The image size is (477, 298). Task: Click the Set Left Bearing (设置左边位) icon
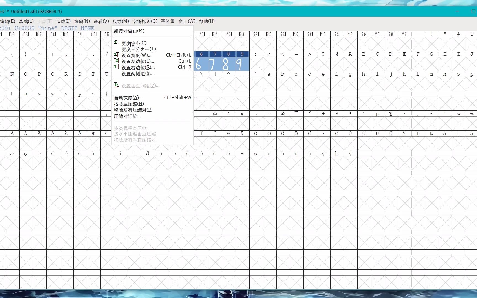click(116, 61)
